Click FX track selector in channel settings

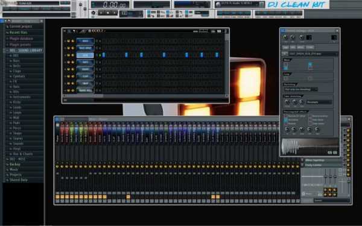tap(334, 37)
